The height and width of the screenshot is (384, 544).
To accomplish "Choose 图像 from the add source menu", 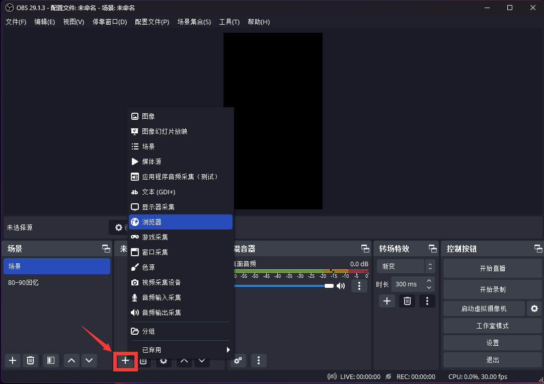I will [181, 116].
